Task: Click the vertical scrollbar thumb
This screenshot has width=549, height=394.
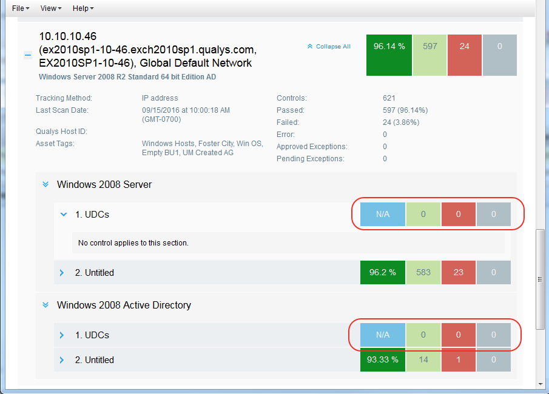Action: click(x=540, y=279)
